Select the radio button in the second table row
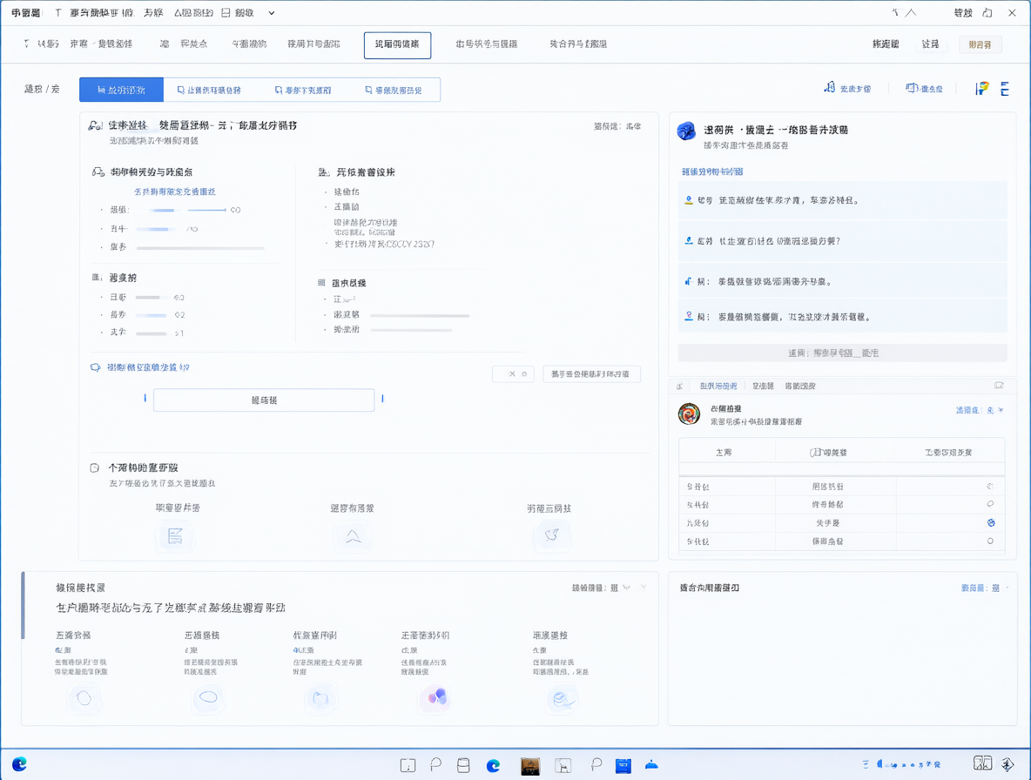1031x780 pixels. [990, 504]
